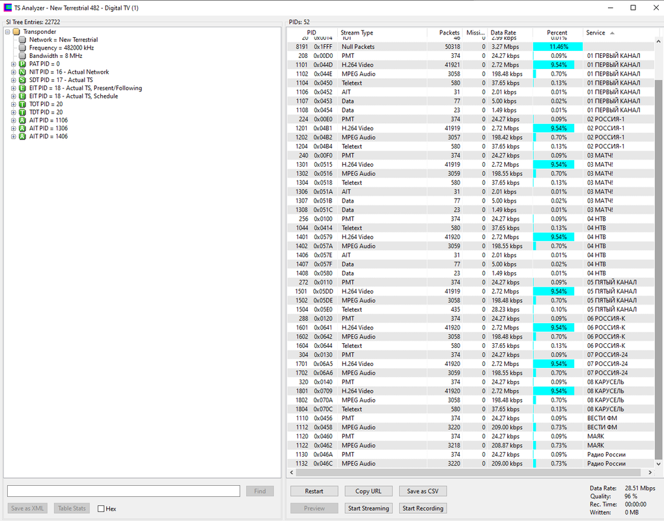
Task: Select Frequency = 482000 kHz entry
Action: pos(61,48)
